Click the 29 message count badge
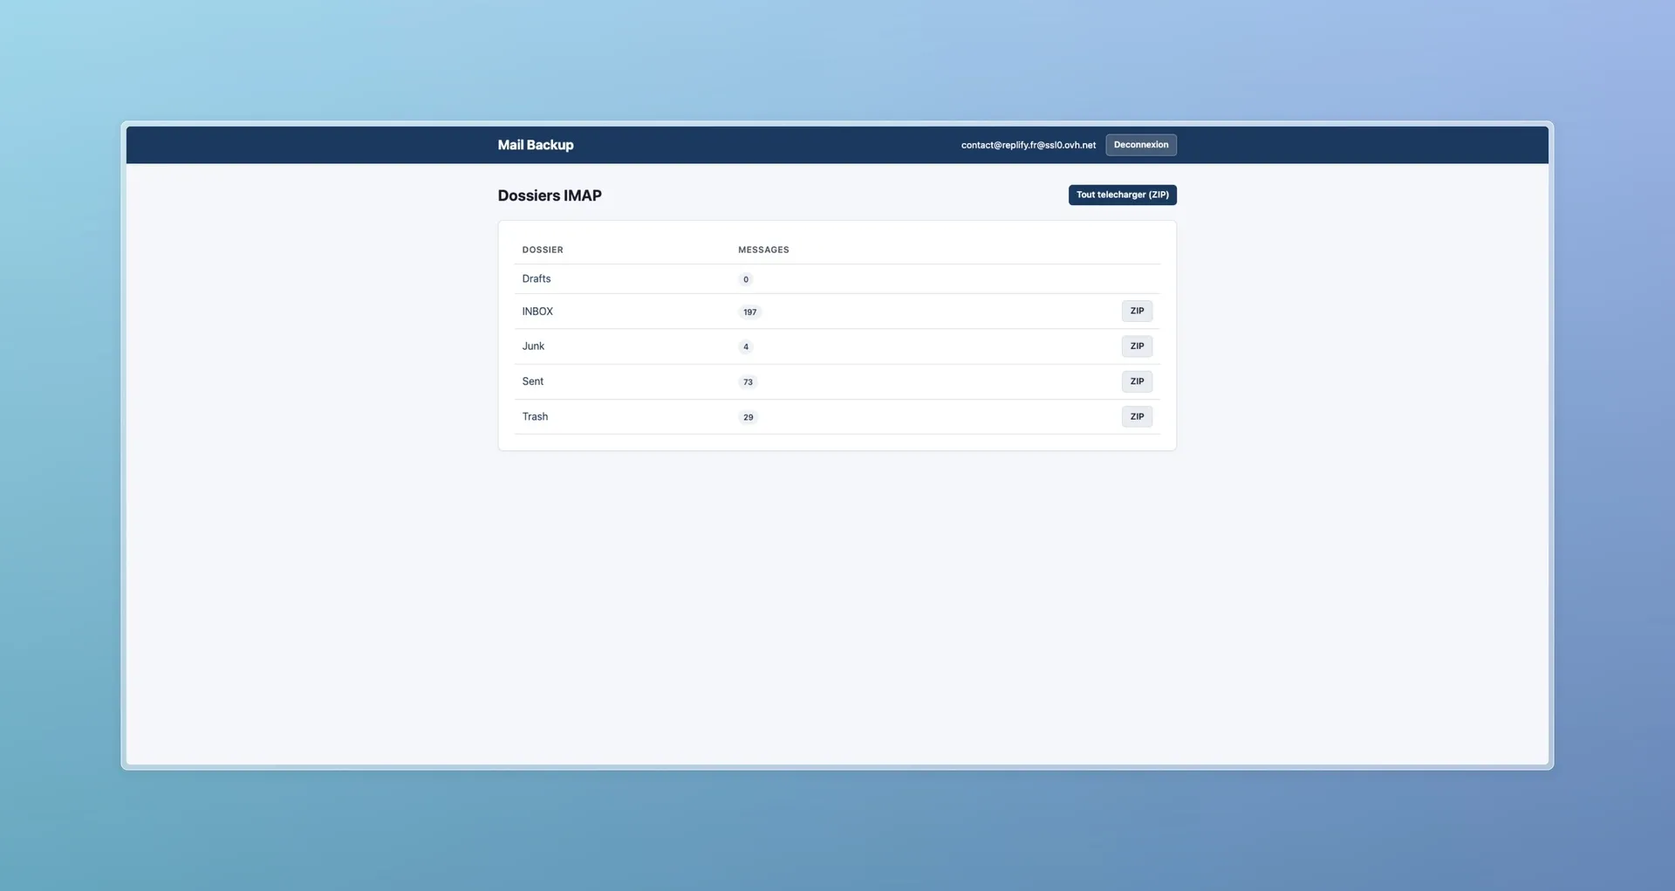1675x891 pixels. click(748, 418)
